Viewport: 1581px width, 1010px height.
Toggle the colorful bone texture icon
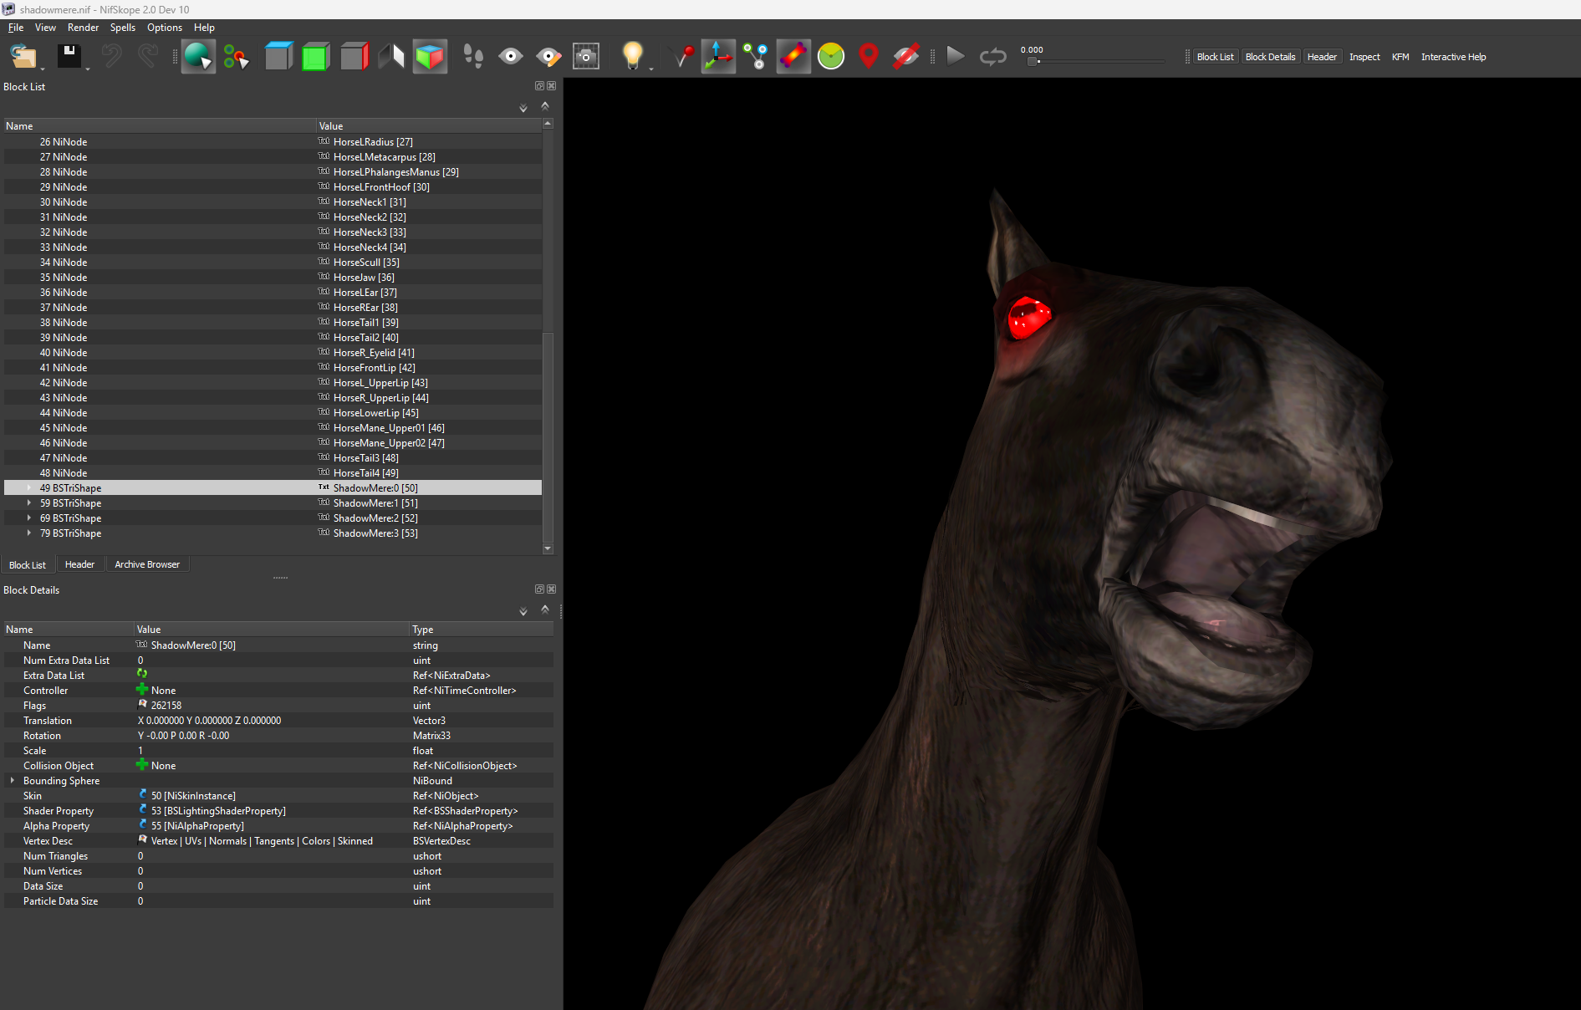tap(793, 57)
